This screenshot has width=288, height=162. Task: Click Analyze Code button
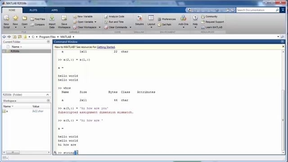(114, 17)
